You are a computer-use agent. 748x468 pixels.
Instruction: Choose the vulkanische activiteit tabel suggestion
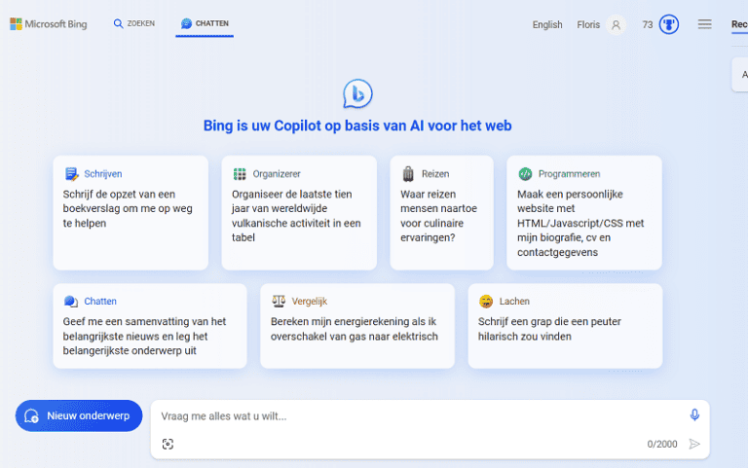click(x=299, y=212)
